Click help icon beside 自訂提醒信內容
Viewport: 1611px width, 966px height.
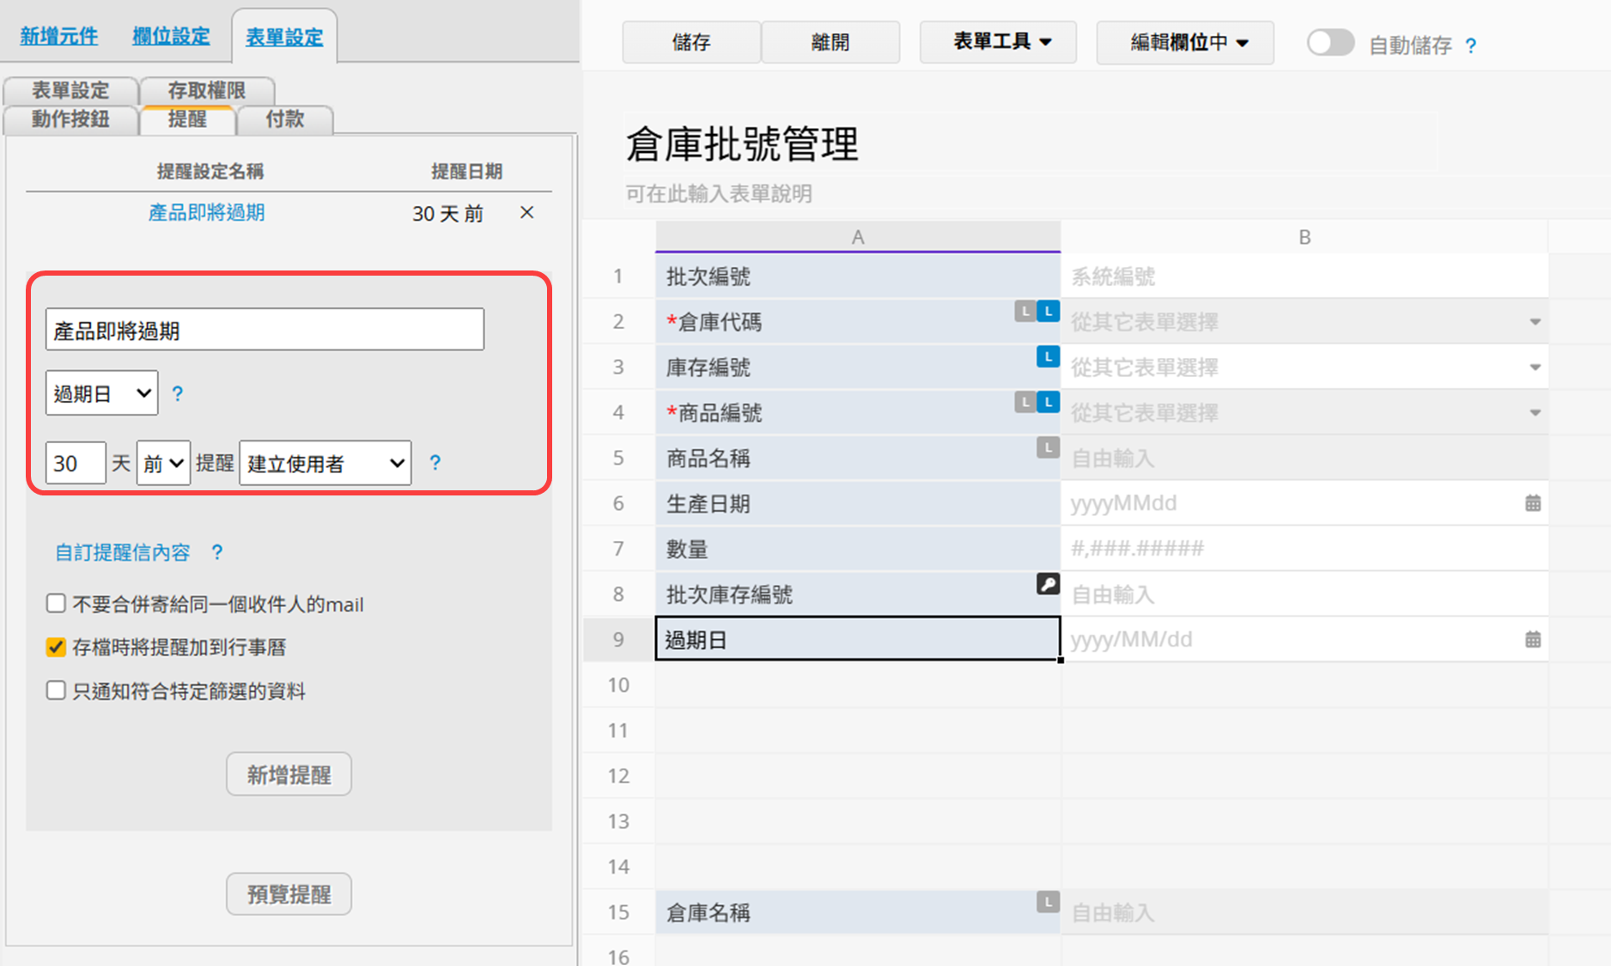tap(217, 552)
